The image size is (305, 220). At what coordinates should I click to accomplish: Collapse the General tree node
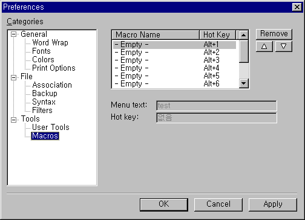click(x=13, y=34)
